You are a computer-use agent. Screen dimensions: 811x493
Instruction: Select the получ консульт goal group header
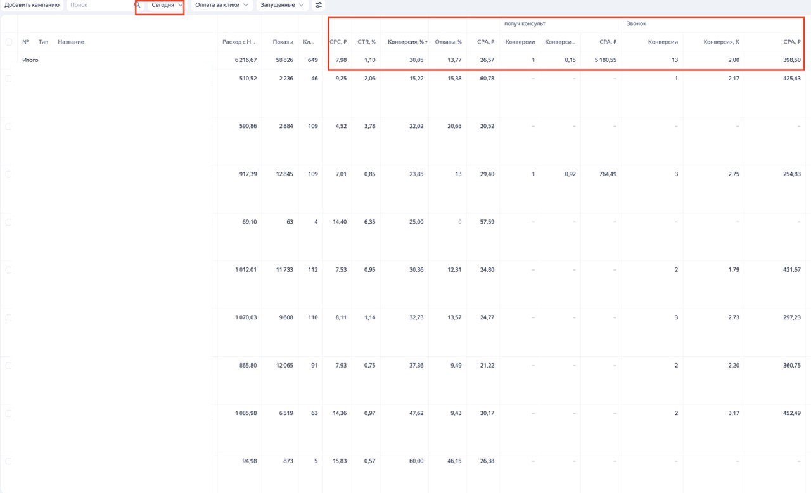point(525,23)
